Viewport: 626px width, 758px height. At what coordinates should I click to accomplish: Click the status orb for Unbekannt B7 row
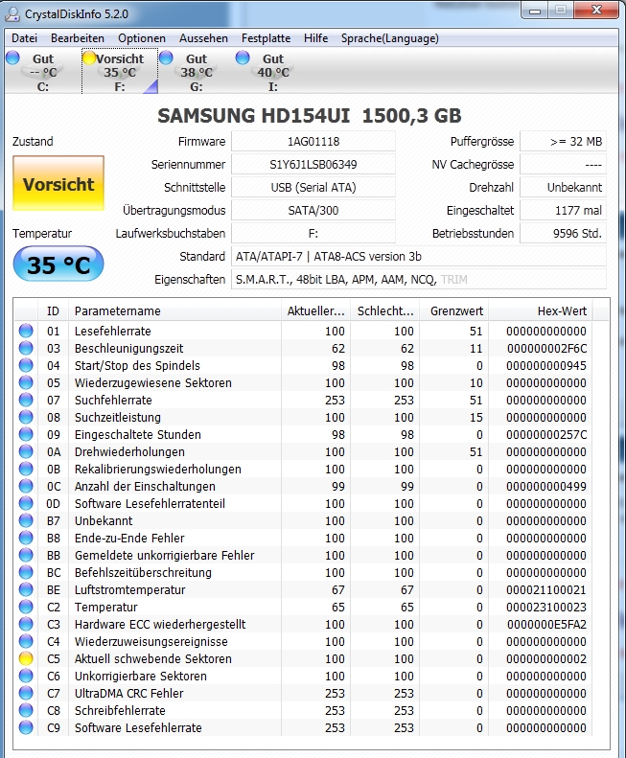[26, 520]
